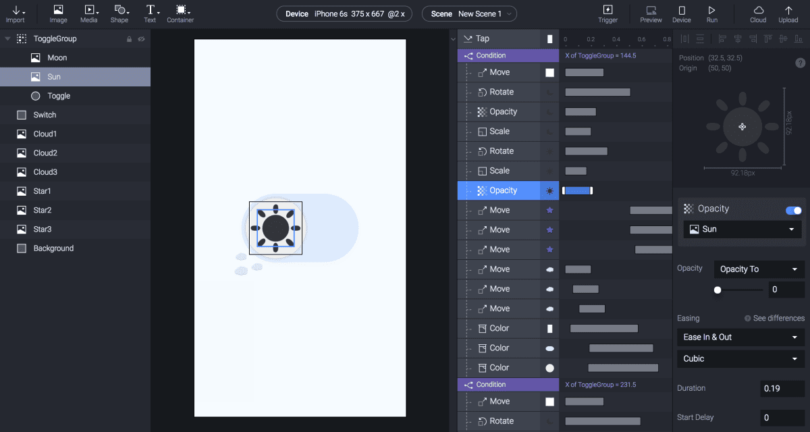810x432 pixels.
Task: Open the Scene New Scene 1 dropdown
Action: coord(469,13)
